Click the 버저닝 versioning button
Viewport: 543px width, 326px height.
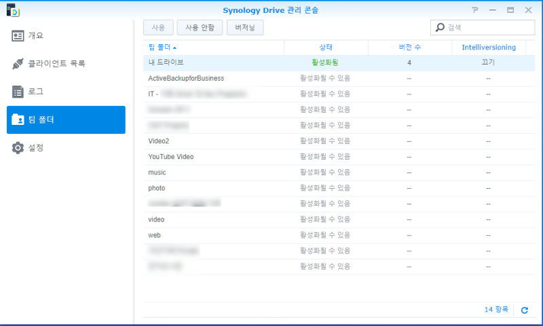point(245,27)
